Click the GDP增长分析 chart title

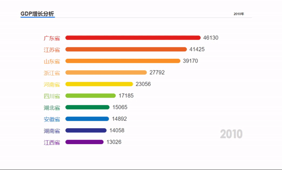37,14
